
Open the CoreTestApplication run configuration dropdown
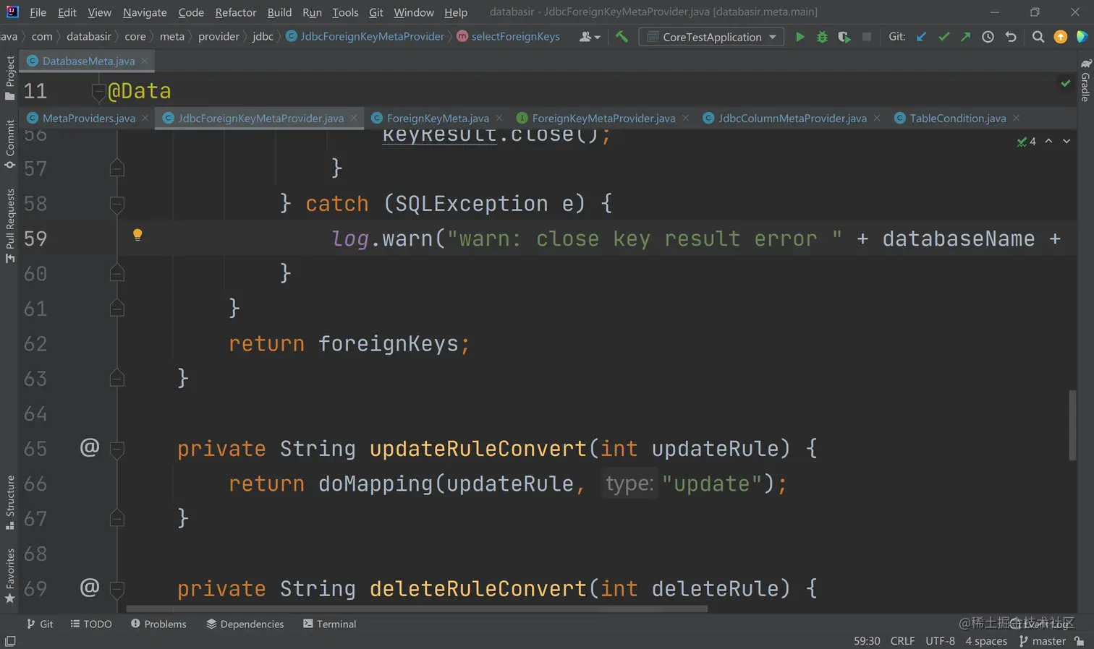711,37
